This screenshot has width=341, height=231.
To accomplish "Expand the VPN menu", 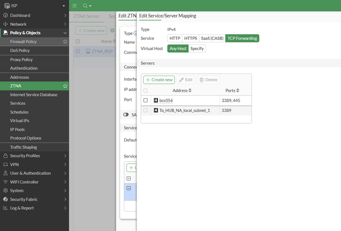I will point(65,164).
